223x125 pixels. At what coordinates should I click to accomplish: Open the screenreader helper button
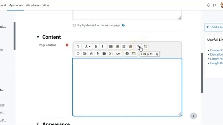pyautogui.click(x=134, y=53)
